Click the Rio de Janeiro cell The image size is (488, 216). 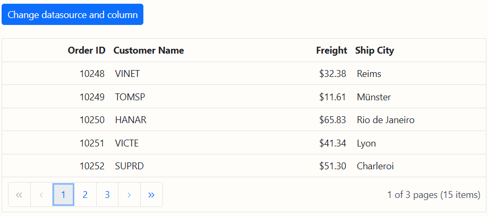pyautogui.click(x=386, y=120)
